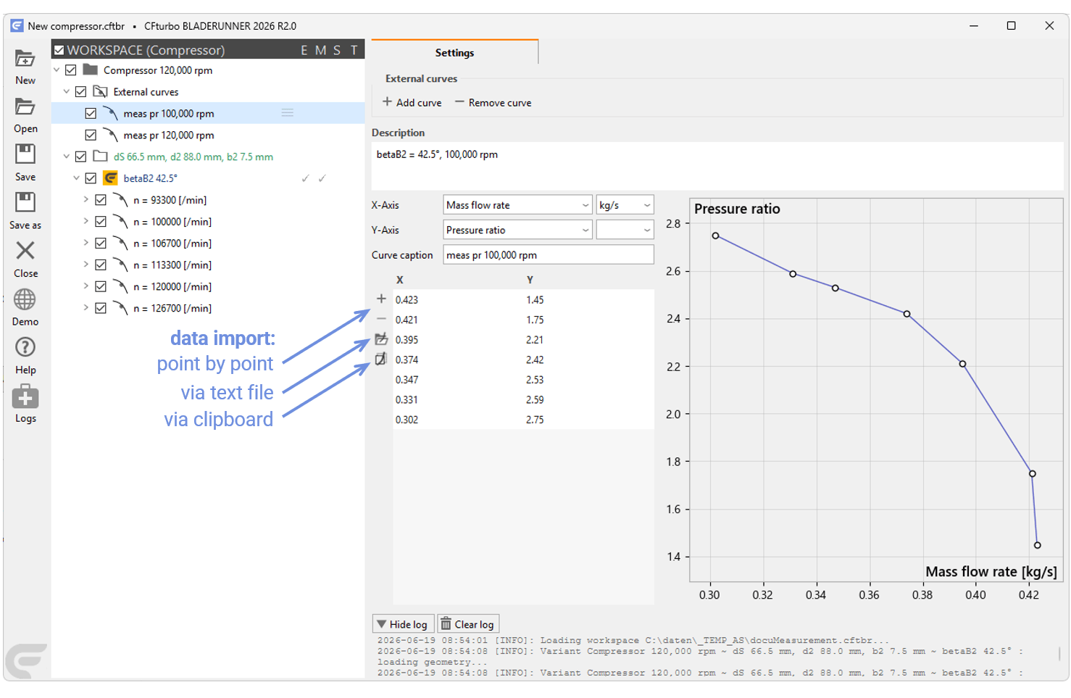1071x698 pixels.
Task: Open Help question mark icon
Action: (25, 348)
